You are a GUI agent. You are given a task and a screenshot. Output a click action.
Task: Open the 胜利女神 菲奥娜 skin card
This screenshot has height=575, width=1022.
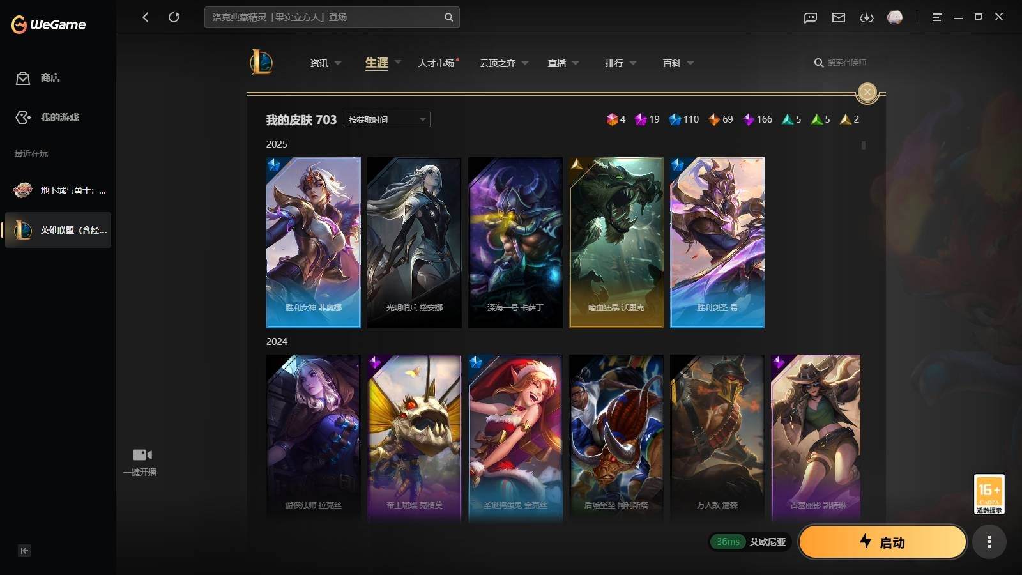point(314,243)
